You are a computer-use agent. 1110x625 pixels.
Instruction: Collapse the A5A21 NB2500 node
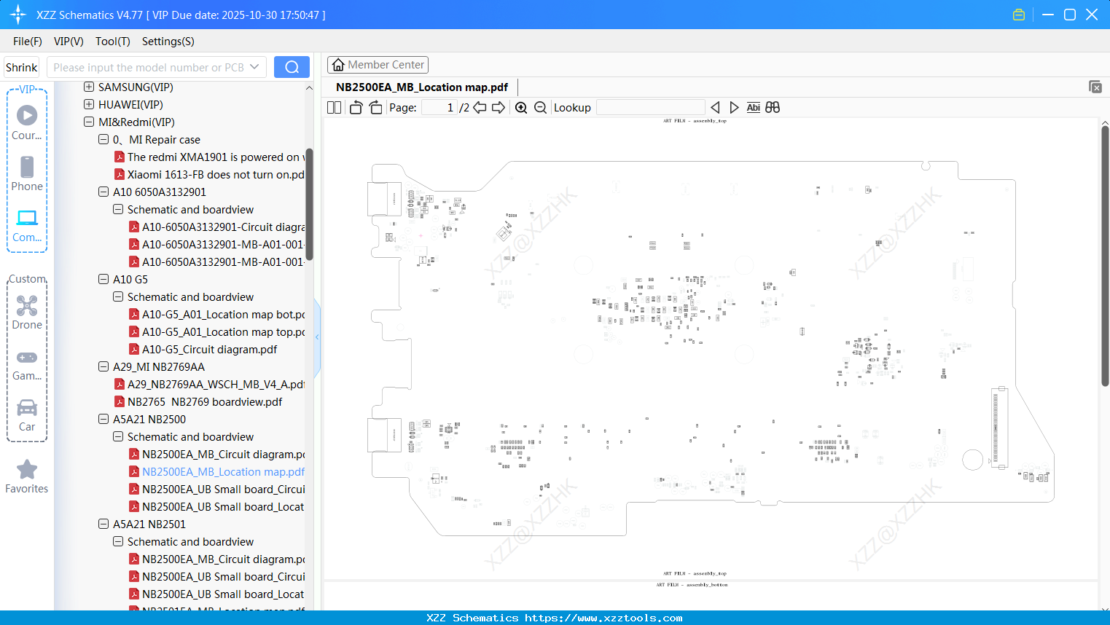pyautogui.click(x=103, y=420)
